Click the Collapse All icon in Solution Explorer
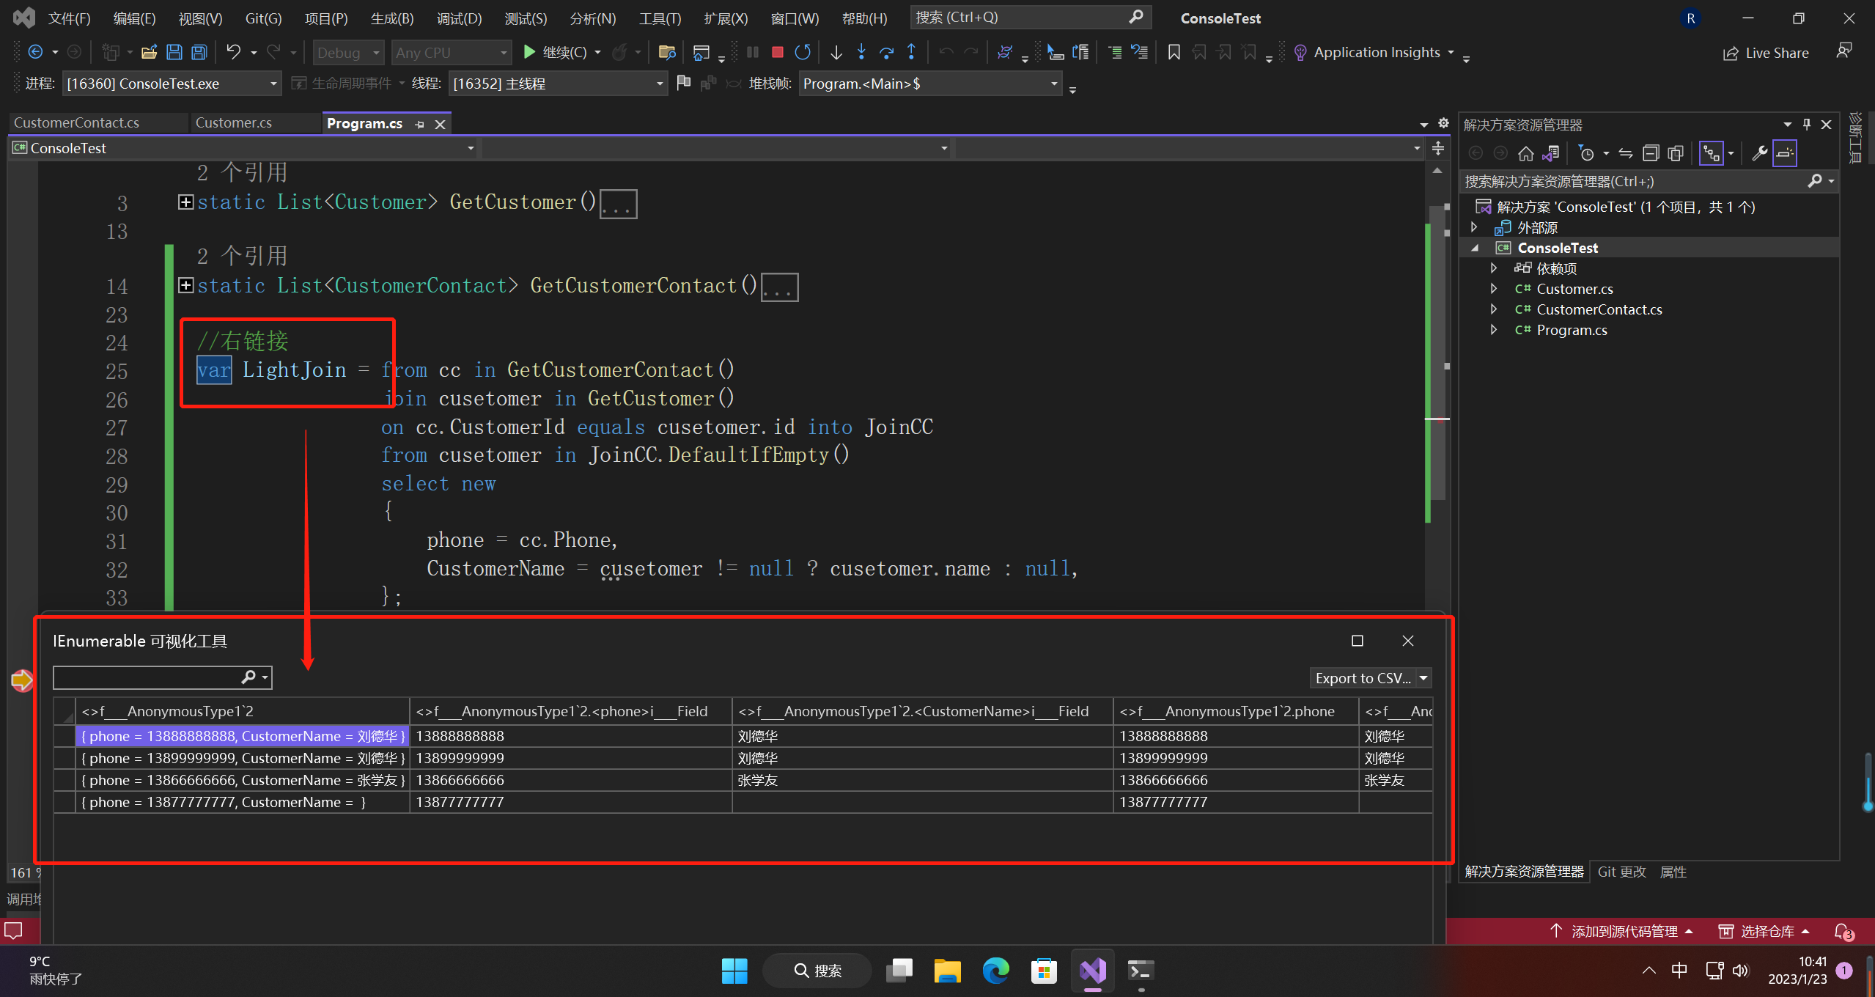 (1651, 153)
